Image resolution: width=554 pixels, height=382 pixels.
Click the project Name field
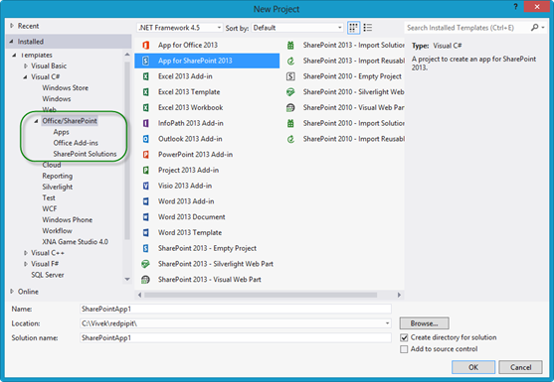coord(236,309)
